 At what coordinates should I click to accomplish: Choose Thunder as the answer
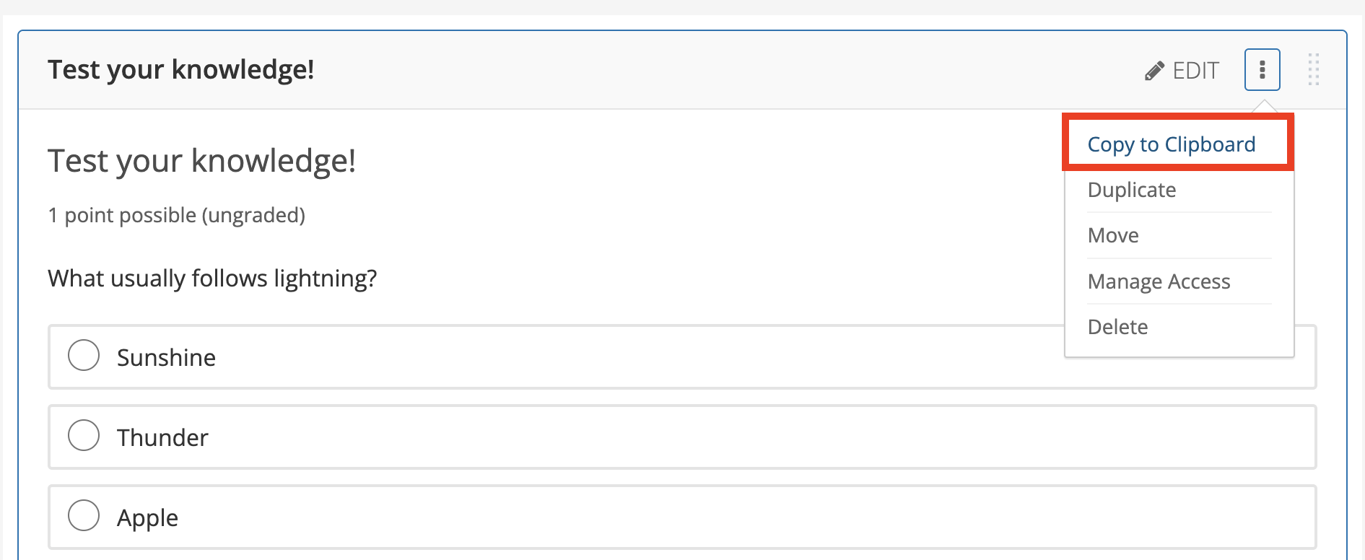pyautogui.click(x=83, y=435)
